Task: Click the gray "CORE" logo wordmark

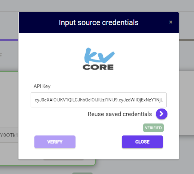Action: (98, 67)
